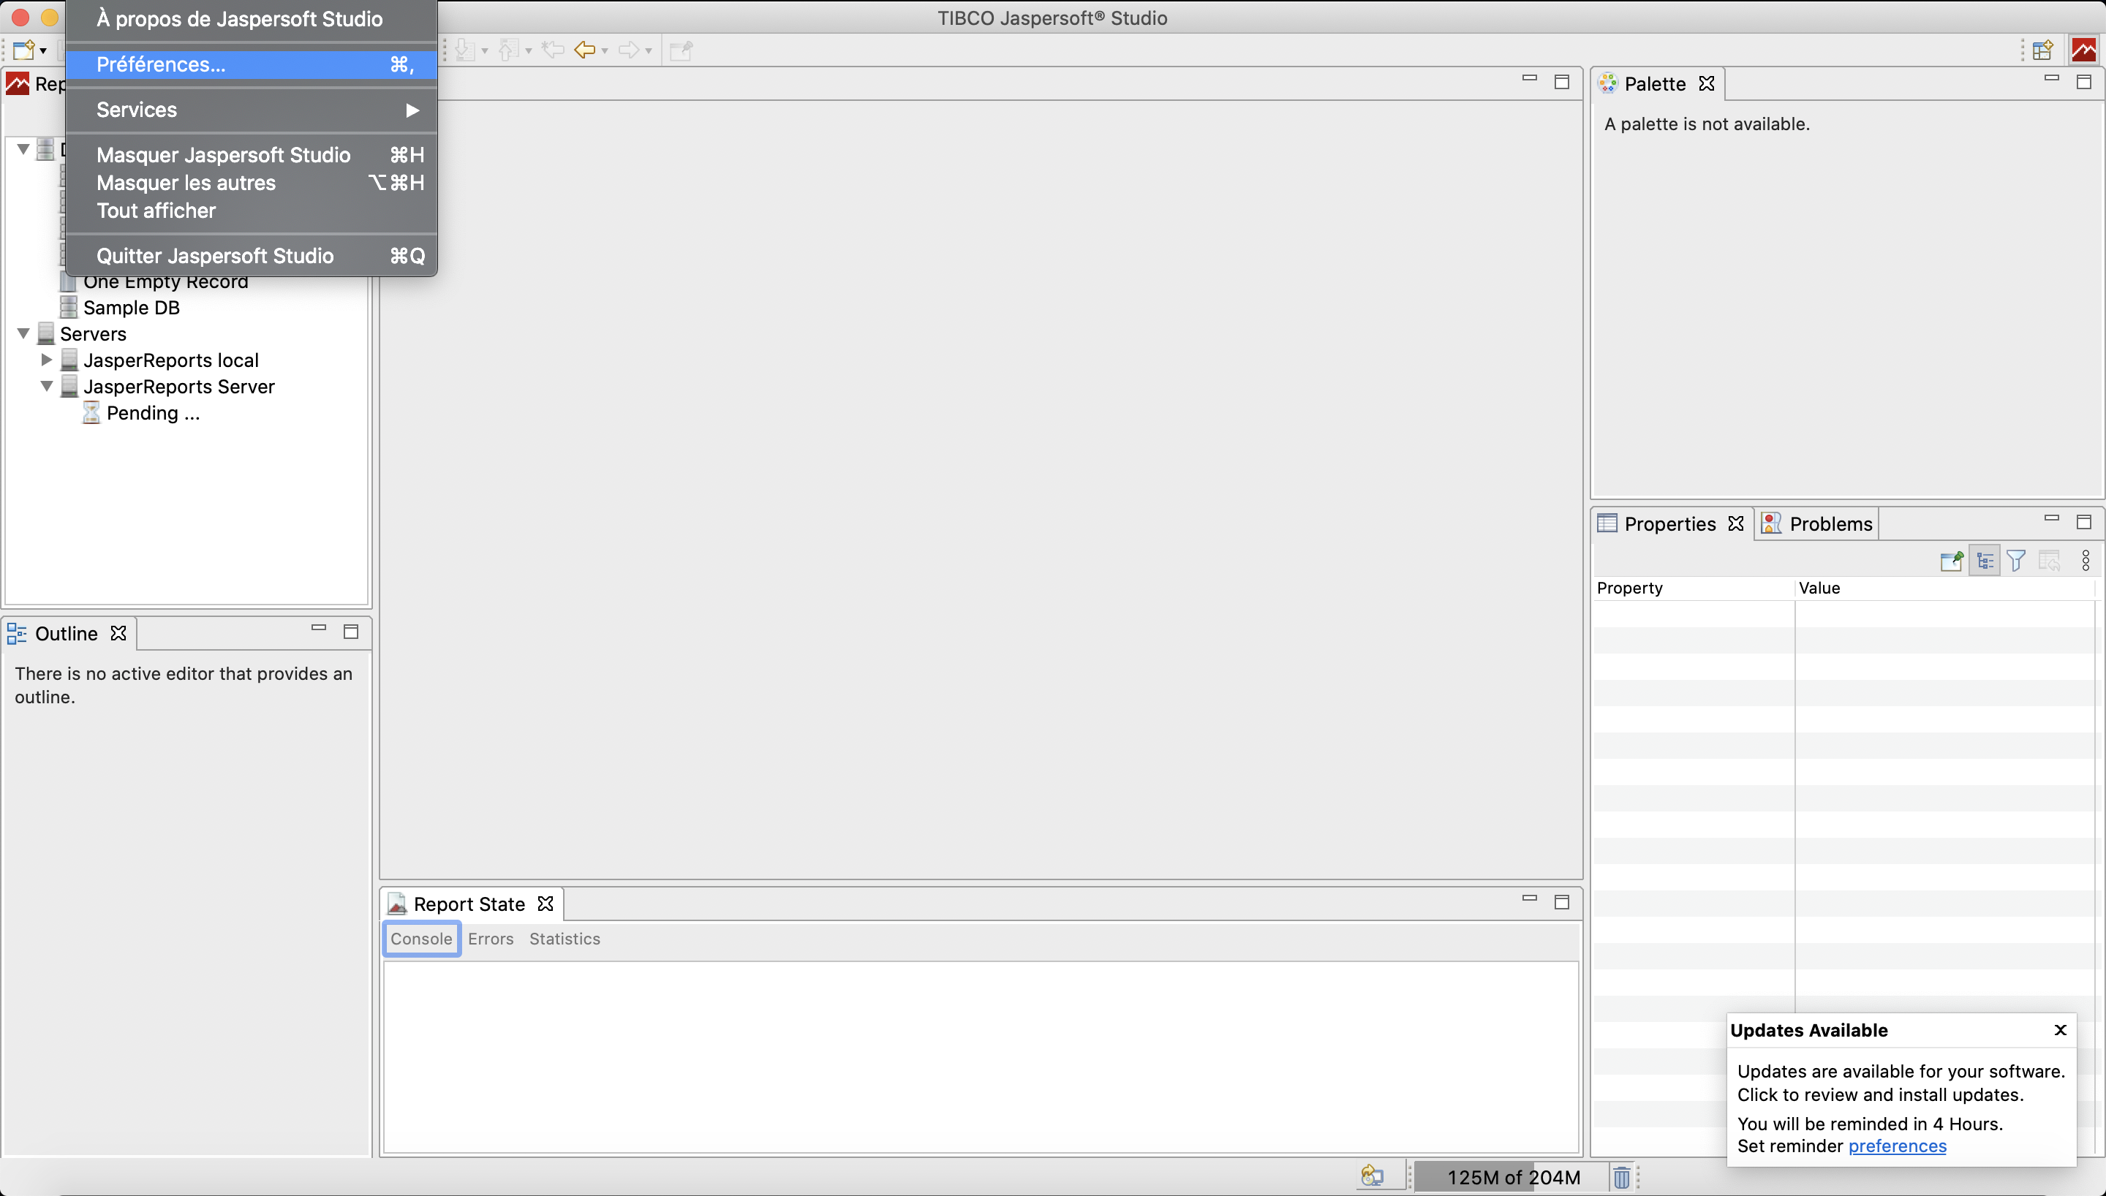Pin Properties view to selection
Screen dimensions: 2106x1196
pos(1952,561)
